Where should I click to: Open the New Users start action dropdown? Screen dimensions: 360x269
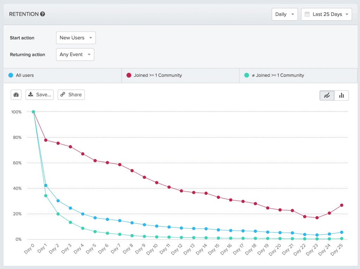pyautogui.click(x=76, y=38)
